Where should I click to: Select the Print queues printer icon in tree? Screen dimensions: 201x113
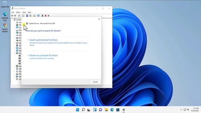[17, 53]
